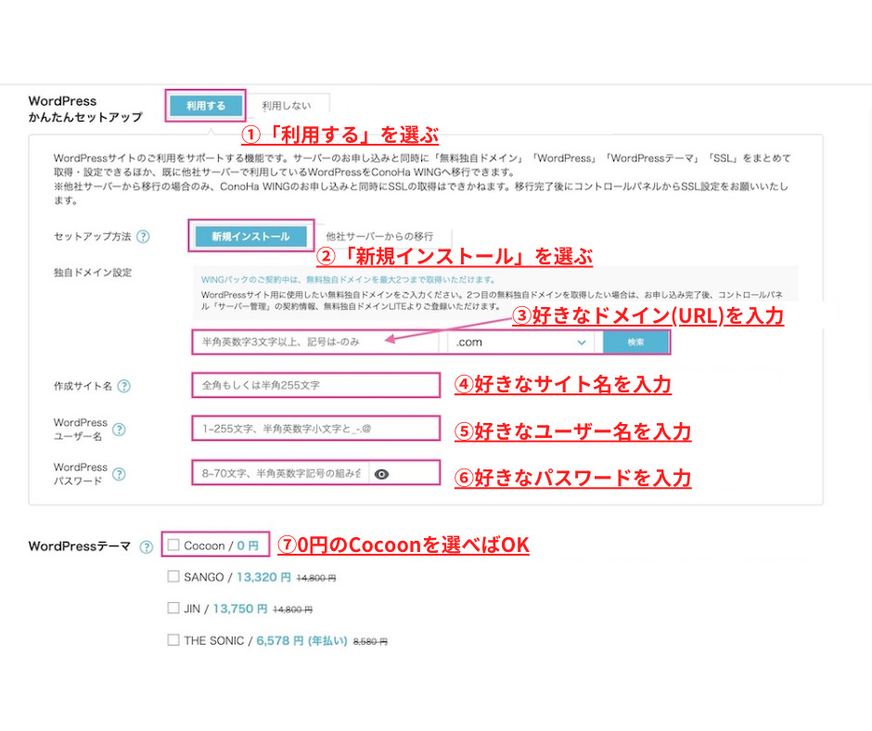Click SANGO price 13,320 円 text
Screen dimensions: 872x731
tap(263, 577)
